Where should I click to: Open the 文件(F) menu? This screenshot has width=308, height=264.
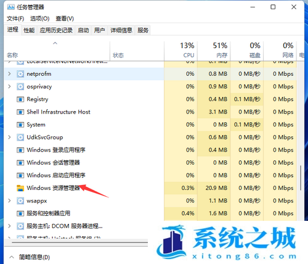(x=15, y=19)
